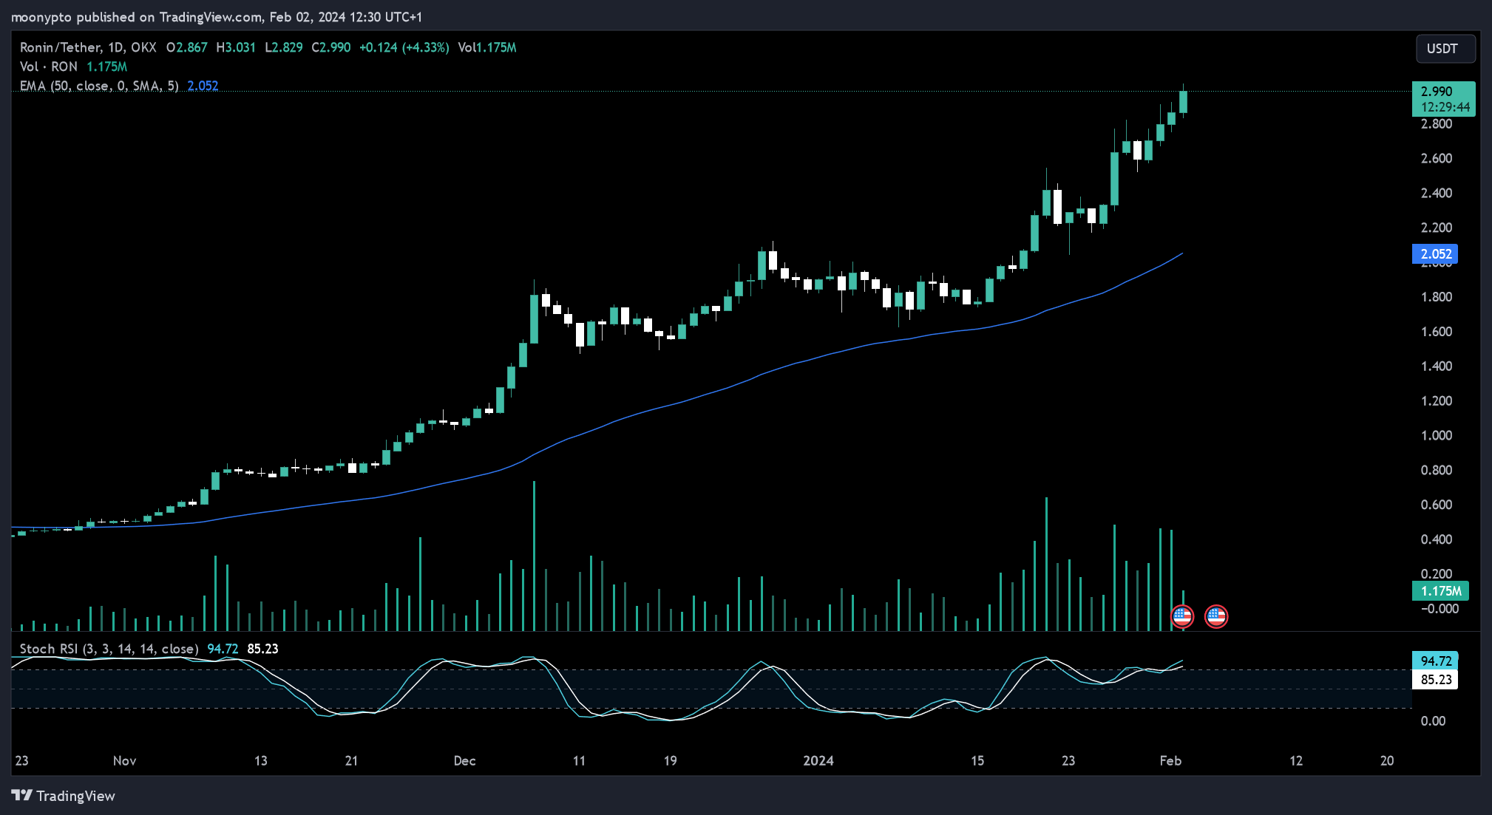Click the green volume label 1.175M on axis

pyautogui.click(x=1440, y=591)
